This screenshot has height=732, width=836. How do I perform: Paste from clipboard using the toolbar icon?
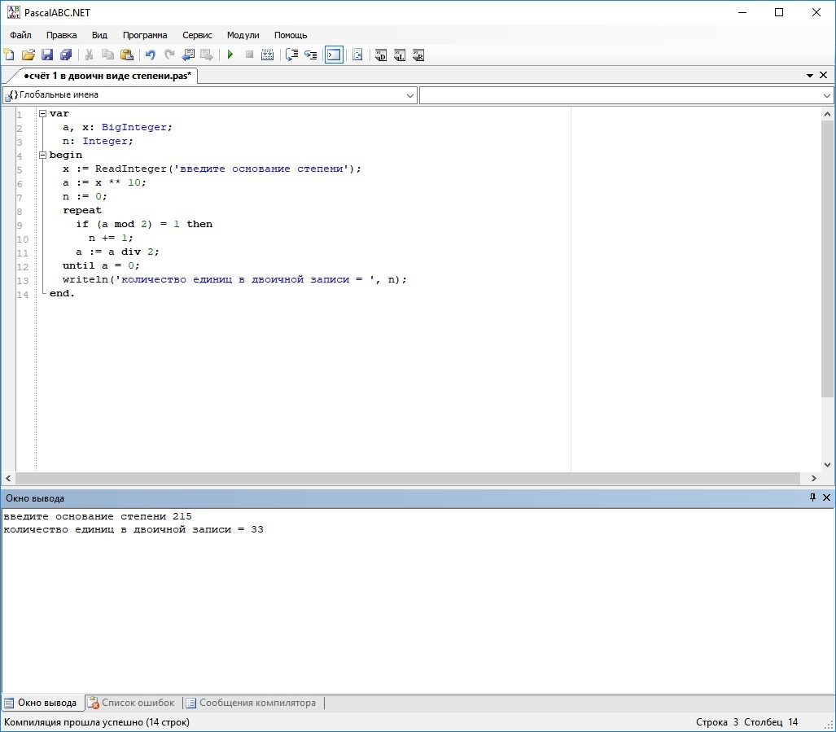127,55
